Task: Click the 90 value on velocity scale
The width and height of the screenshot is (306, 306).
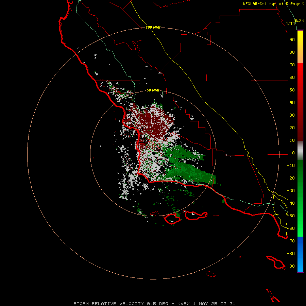Action: click(x=292, y=40)
